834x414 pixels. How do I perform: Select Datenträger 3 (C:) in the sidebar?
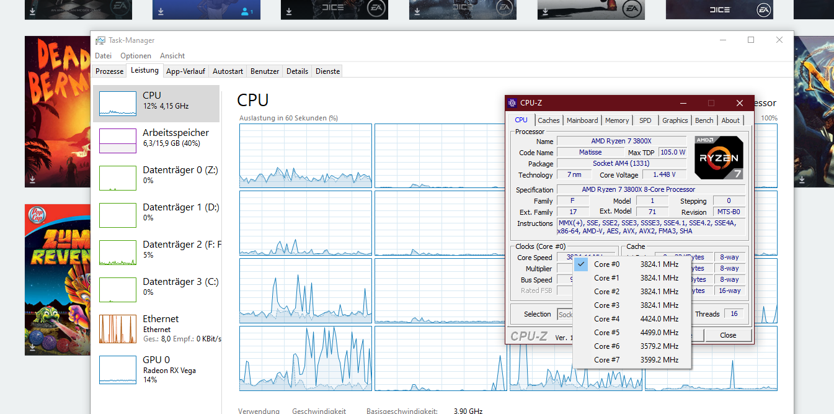[x=156, y=290]
